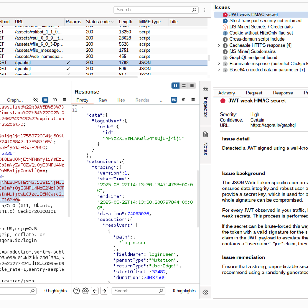Select side-by-side request/response layout icon
Screen dimensions: 308x308
(x=176, y=86)
